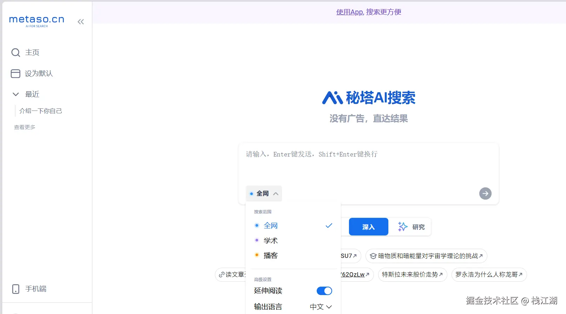Image resolution: width=566 pixels, height=314 pixels.
Task: Click the suggestion chip ending in SU7
Action: pos(350,256)
